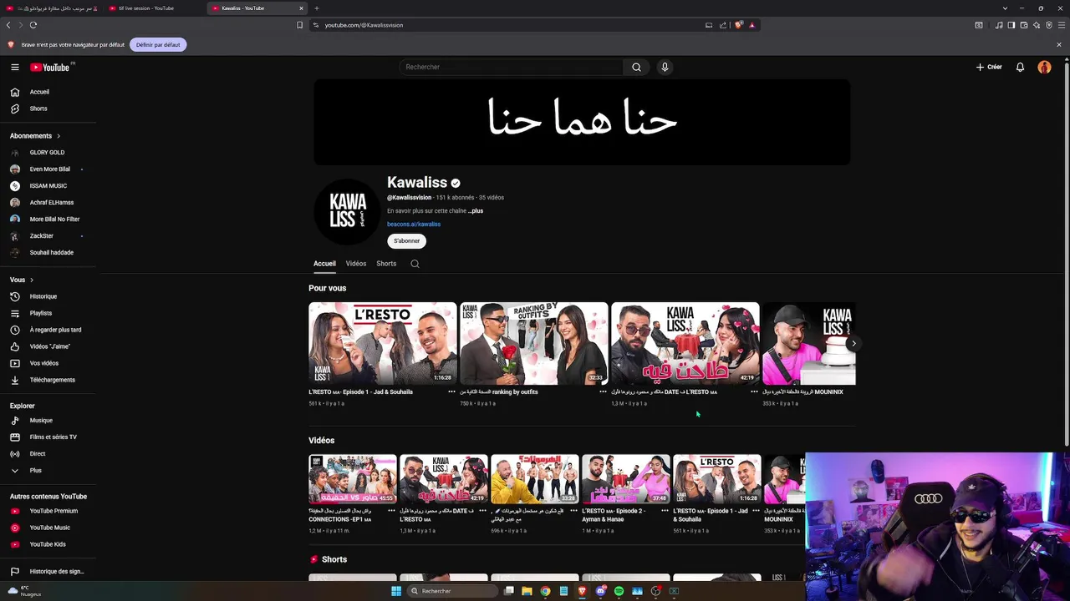Switch to the Accueil channel tab
Screen dimensions: 1070x601
click(324, 264)
